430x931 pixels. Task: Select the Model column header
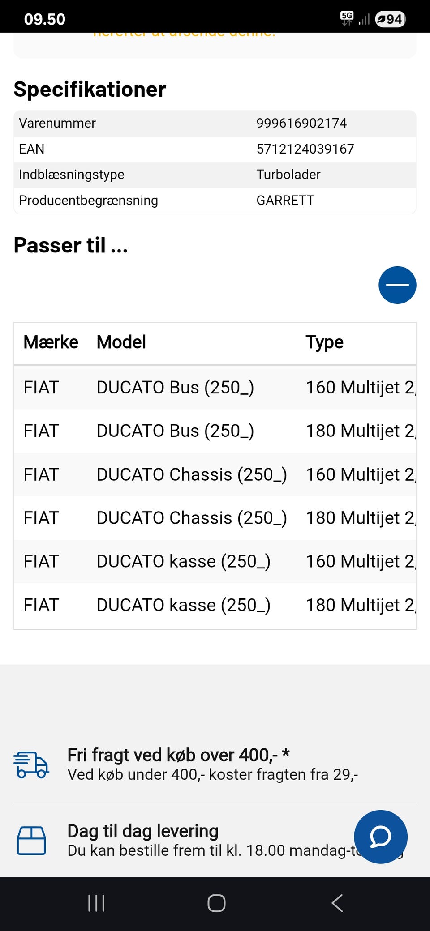pos(121,342)
